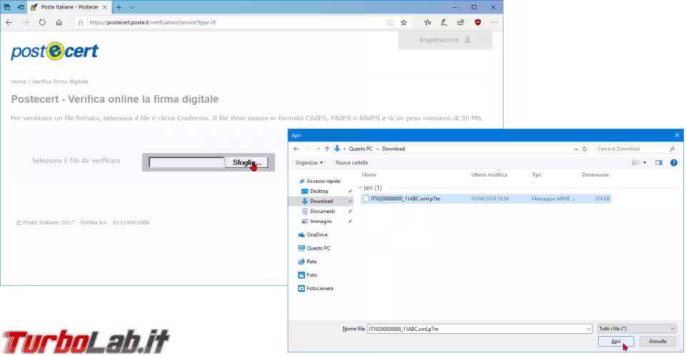
Task: Reload the Postecert page
Action: [x=42, y=22]
